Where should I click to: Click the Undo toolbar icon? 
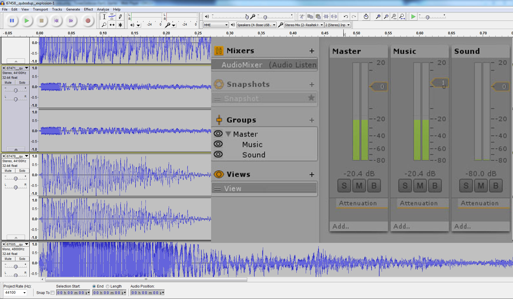pyautogui.click(x=346, y=17)
